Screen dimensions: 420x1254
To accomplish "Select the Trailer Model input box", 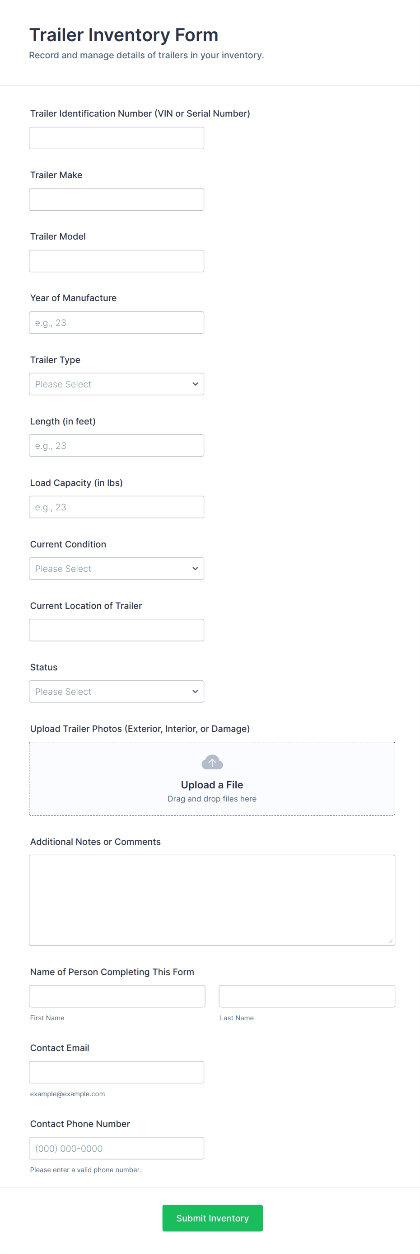I will click(116, 261).
